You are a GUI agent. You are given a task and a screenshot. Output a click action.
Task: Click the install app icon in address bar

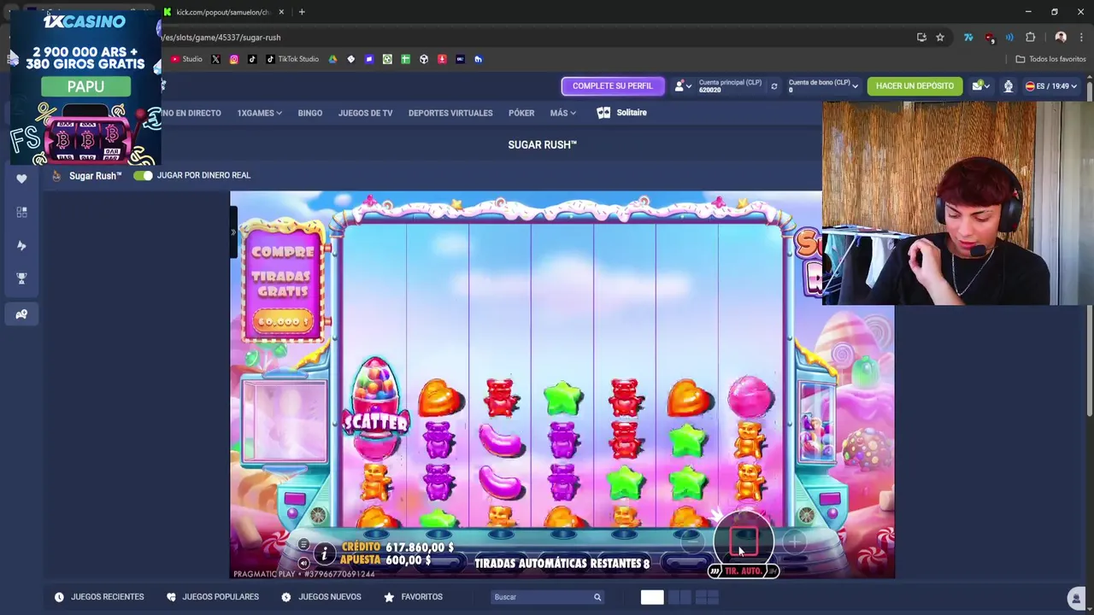pyautogui.click(x=921, y=38)
